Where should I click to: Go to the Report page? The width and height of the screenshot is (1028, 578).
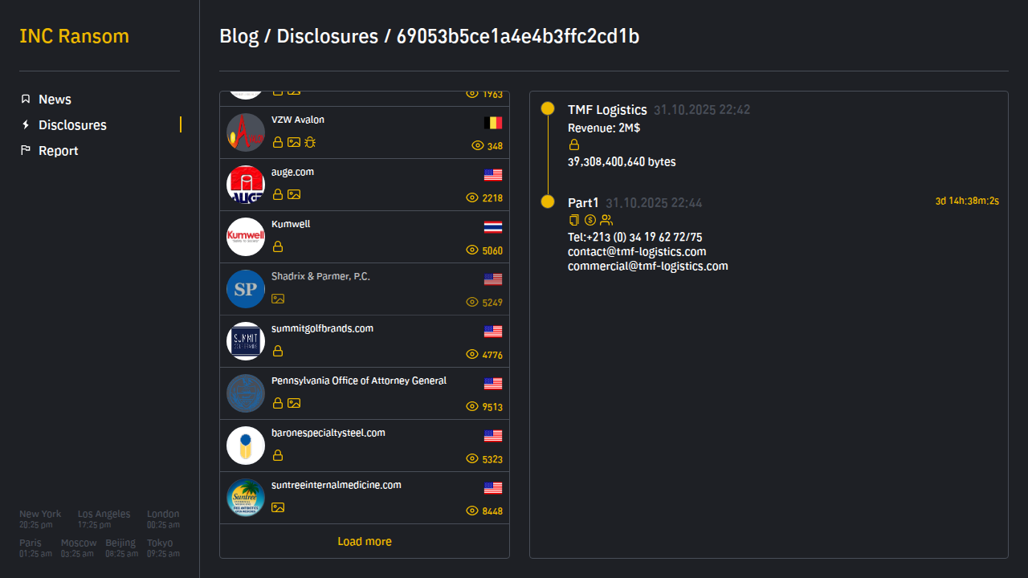click(x=58, y=151)
